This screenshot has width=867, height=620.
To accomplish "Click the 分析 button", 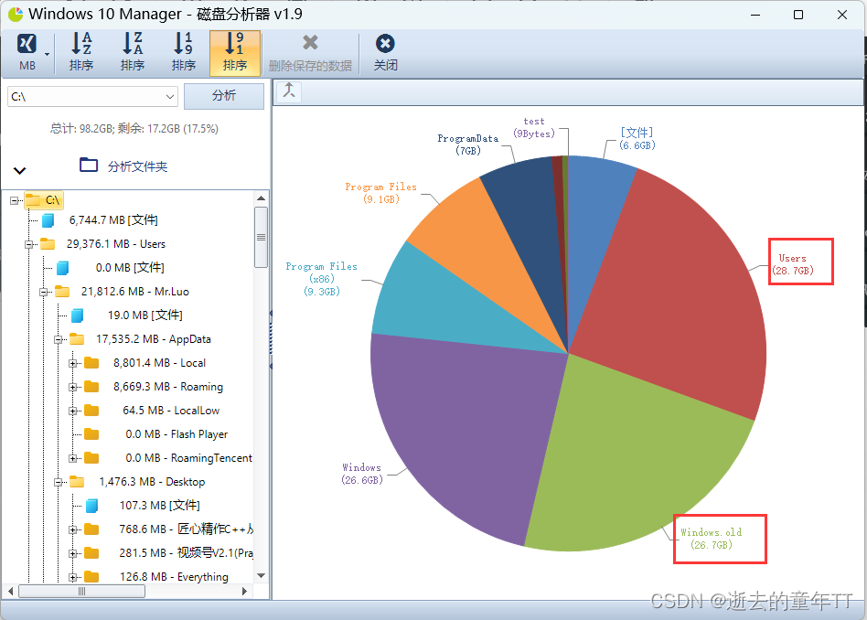I will coord(224,96).
